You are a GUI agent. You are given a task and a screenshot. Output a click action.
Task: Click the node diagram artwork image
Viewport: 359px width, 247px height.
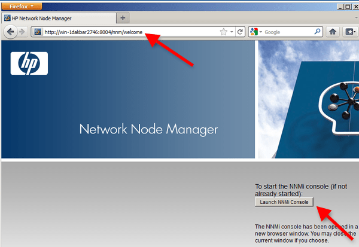click(x=309, y=99)
